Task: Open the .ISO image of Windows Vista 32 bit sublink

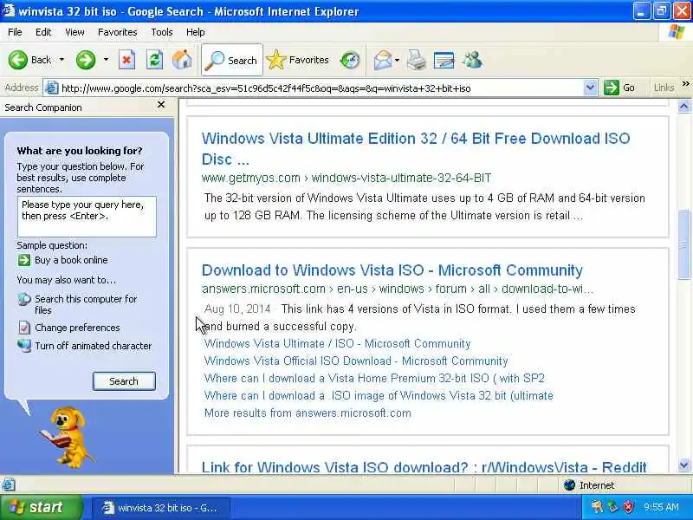Action: (379, 395)
